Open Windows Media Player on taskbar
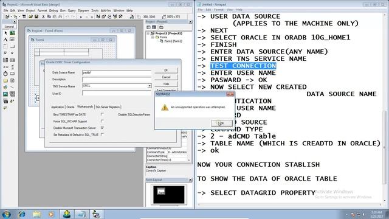Screen dimensions: 389x219 51,214
